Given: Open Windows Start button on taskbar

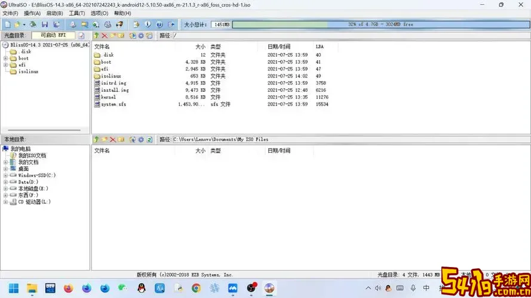Looking at the screenshot, I should [14, 288].
